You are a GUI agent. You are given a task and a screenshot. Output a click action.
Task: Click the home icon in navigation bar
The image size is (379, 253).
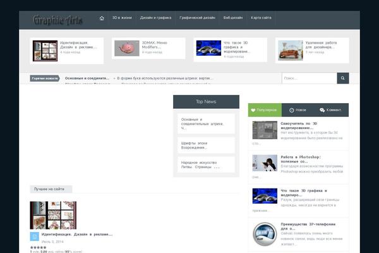(102, 18)
